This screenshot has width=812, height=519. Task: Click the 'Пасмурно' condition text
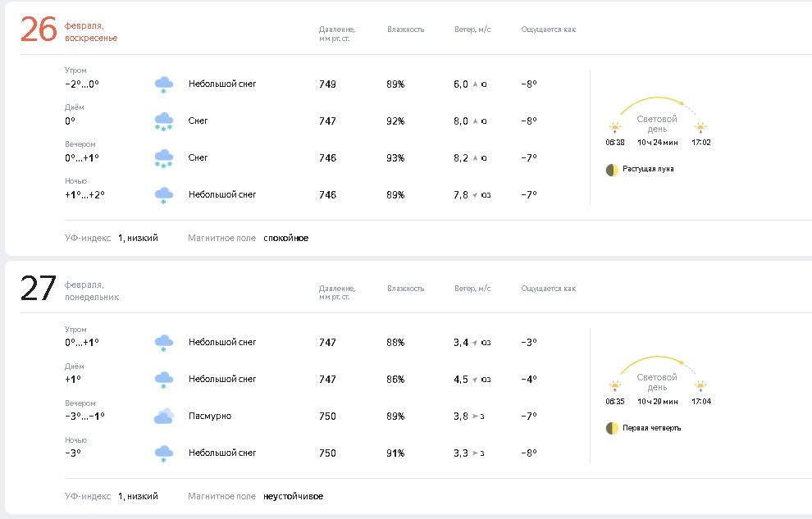[x=210, y=416]
